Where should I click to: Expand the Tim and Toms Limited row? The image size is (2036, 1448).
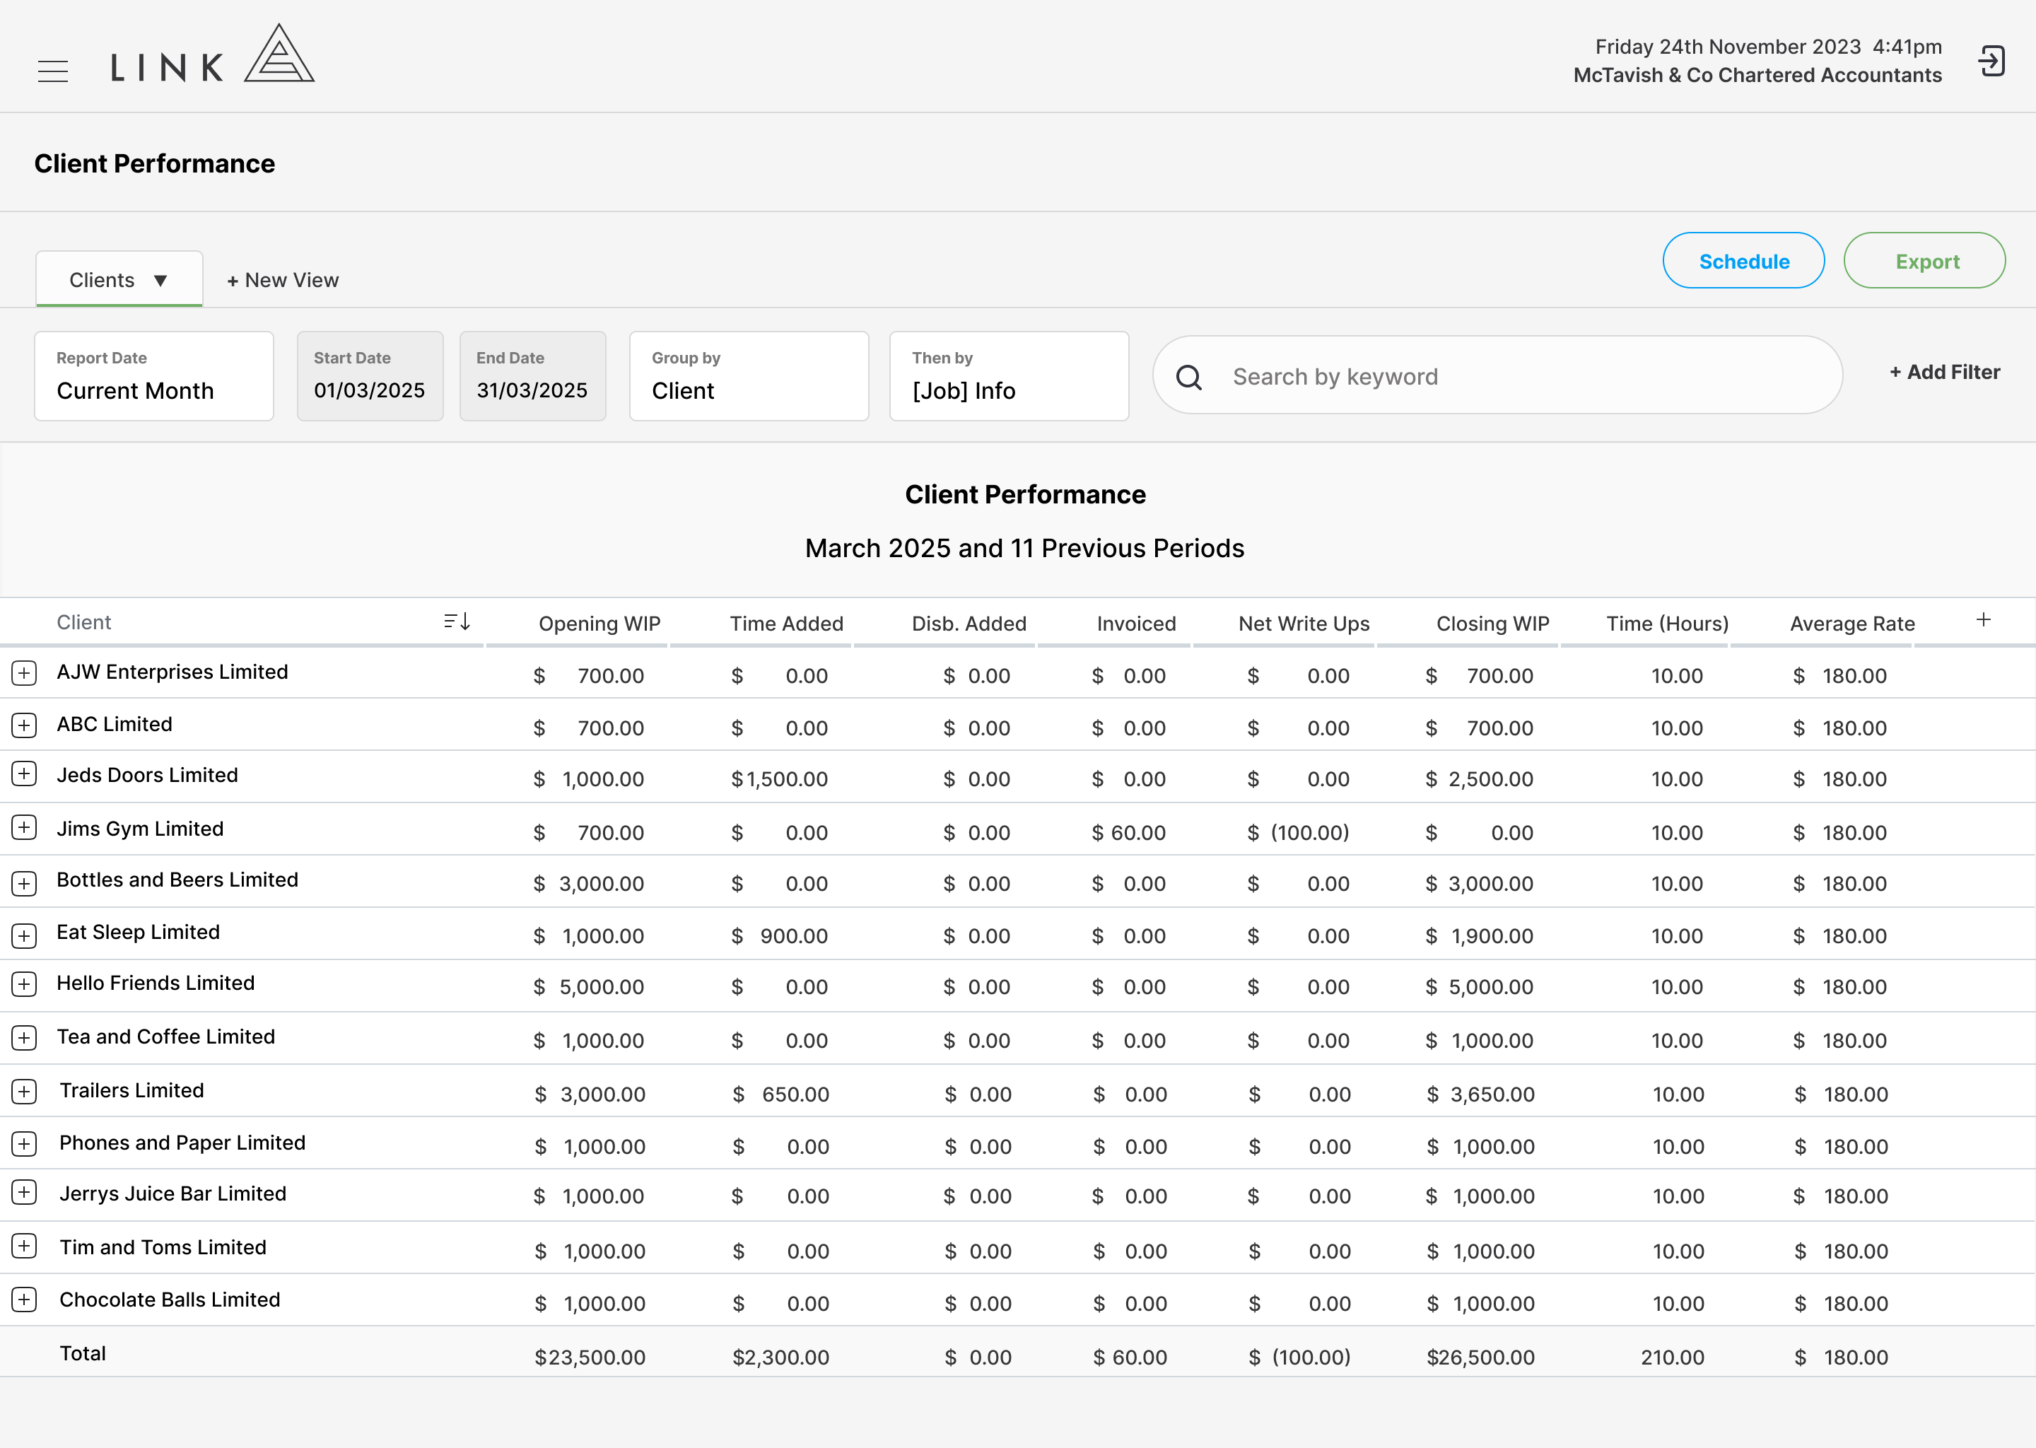coord(24,1246)
